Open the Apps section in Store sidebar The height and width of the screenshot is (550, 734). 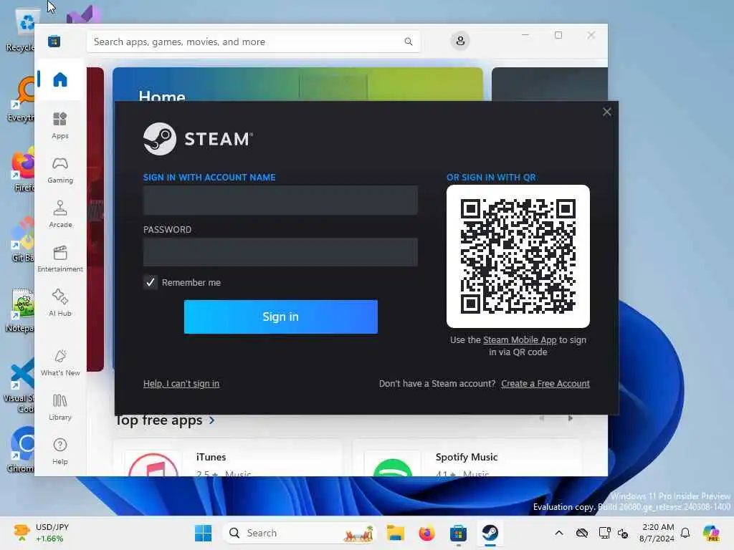tap(60, 125)
